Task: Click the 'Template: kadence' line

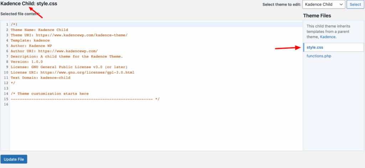Action: tap(30, 40)
